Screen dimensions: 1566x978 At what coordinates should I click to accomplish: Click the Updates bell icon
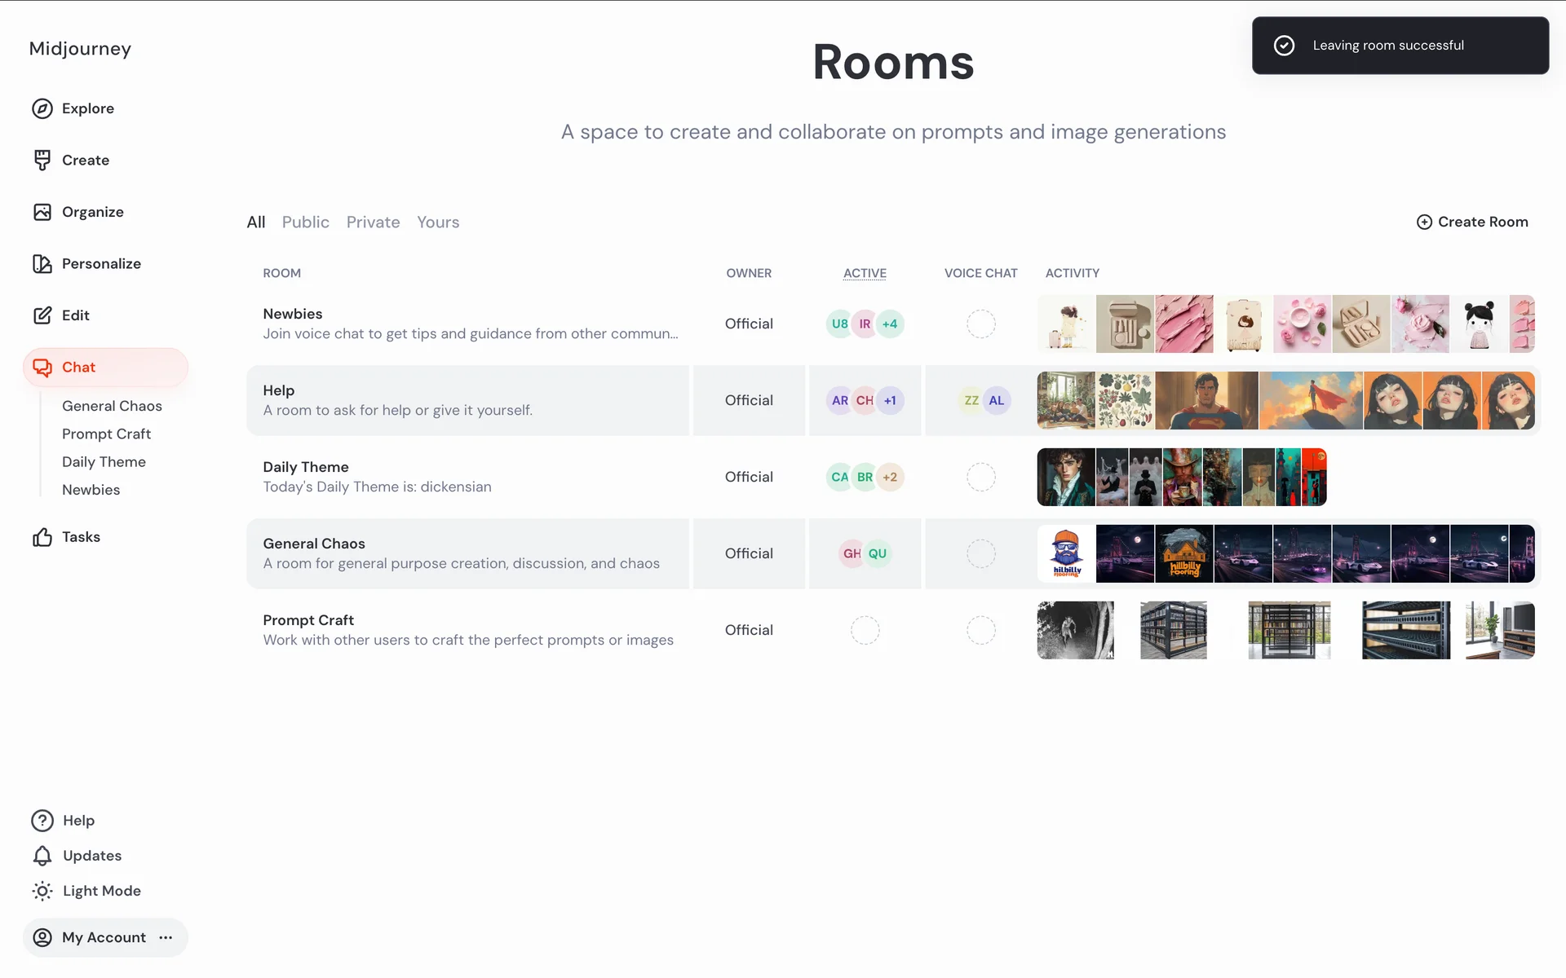(42, 856)
